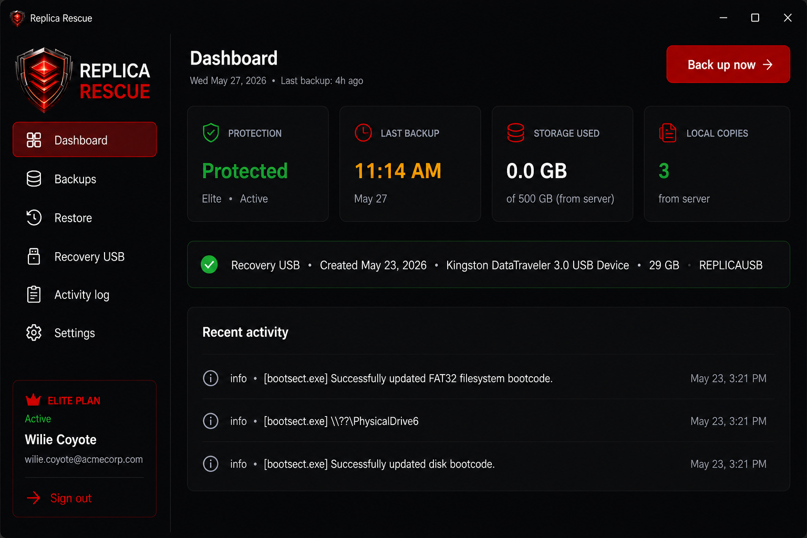Click the Storage Used stack icon
The width and height of the screenshot is (807, 538).
tap(515, 133)
